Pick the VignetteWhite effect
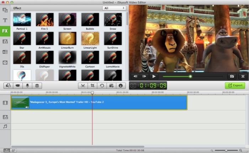249x153 pixels. tap(67, 58)
